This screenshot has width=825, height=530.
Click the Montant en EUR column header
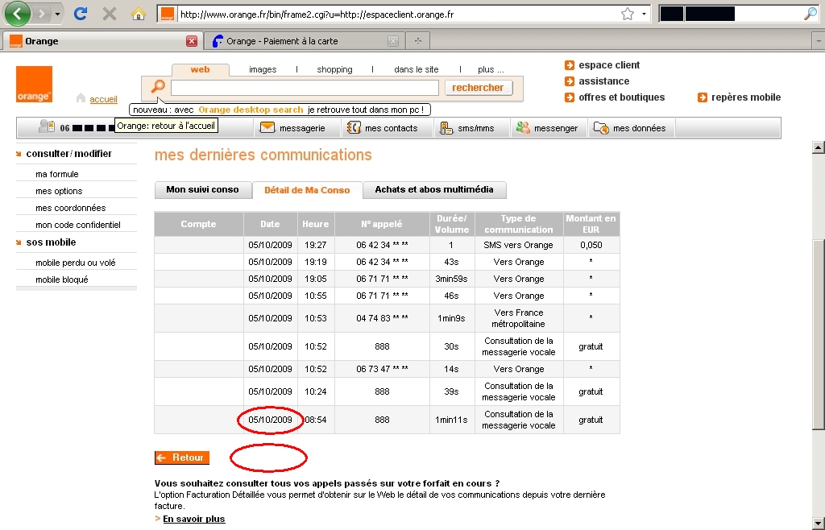click(591, 224)
